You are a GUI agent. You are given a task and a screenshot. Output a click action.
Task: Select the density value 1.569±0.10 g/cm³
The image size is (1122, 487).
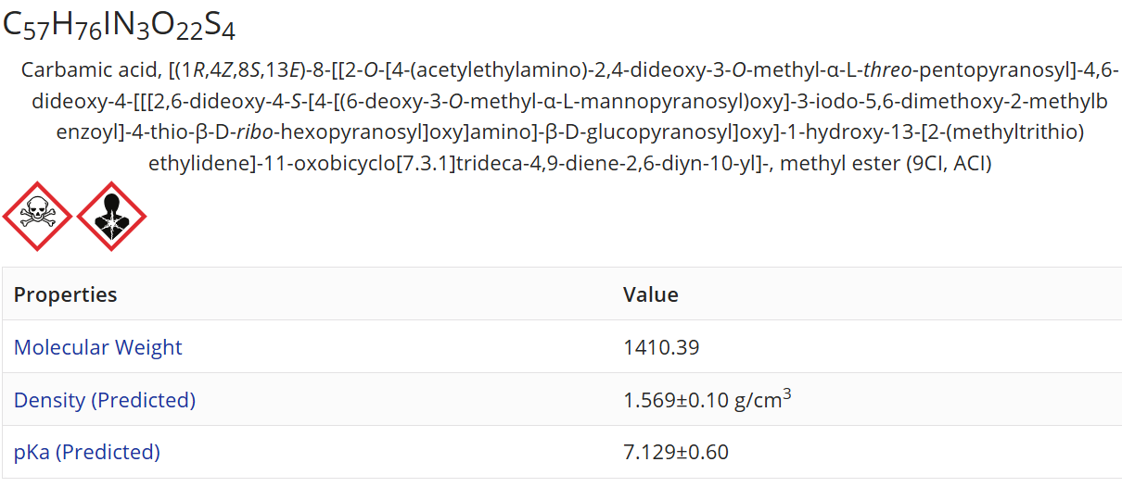[707, 400]
